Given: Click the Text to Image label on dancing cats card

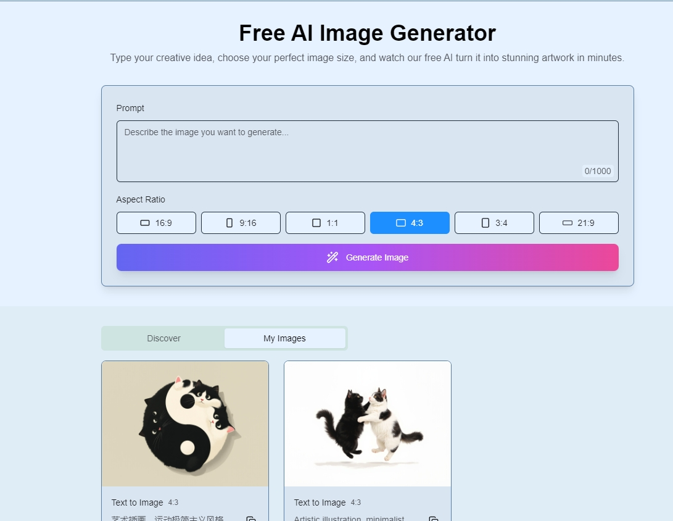Looking at the screenshot, I should coord(320,502).
